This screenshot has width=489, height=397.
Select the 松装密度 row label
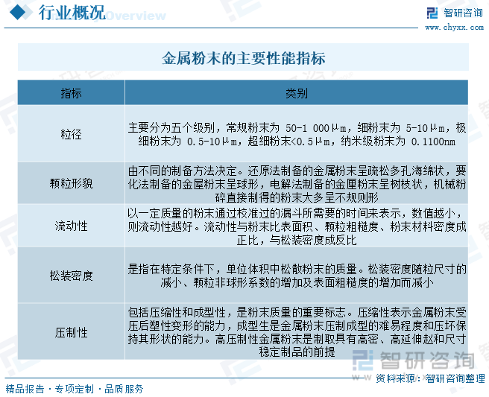(71, 276)
